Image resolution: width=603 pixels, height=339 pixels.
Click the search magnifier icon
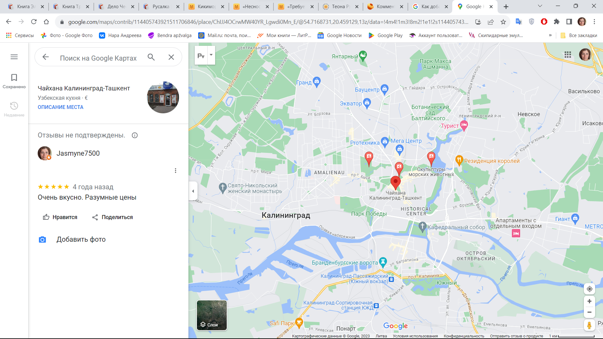pos(151,57)
